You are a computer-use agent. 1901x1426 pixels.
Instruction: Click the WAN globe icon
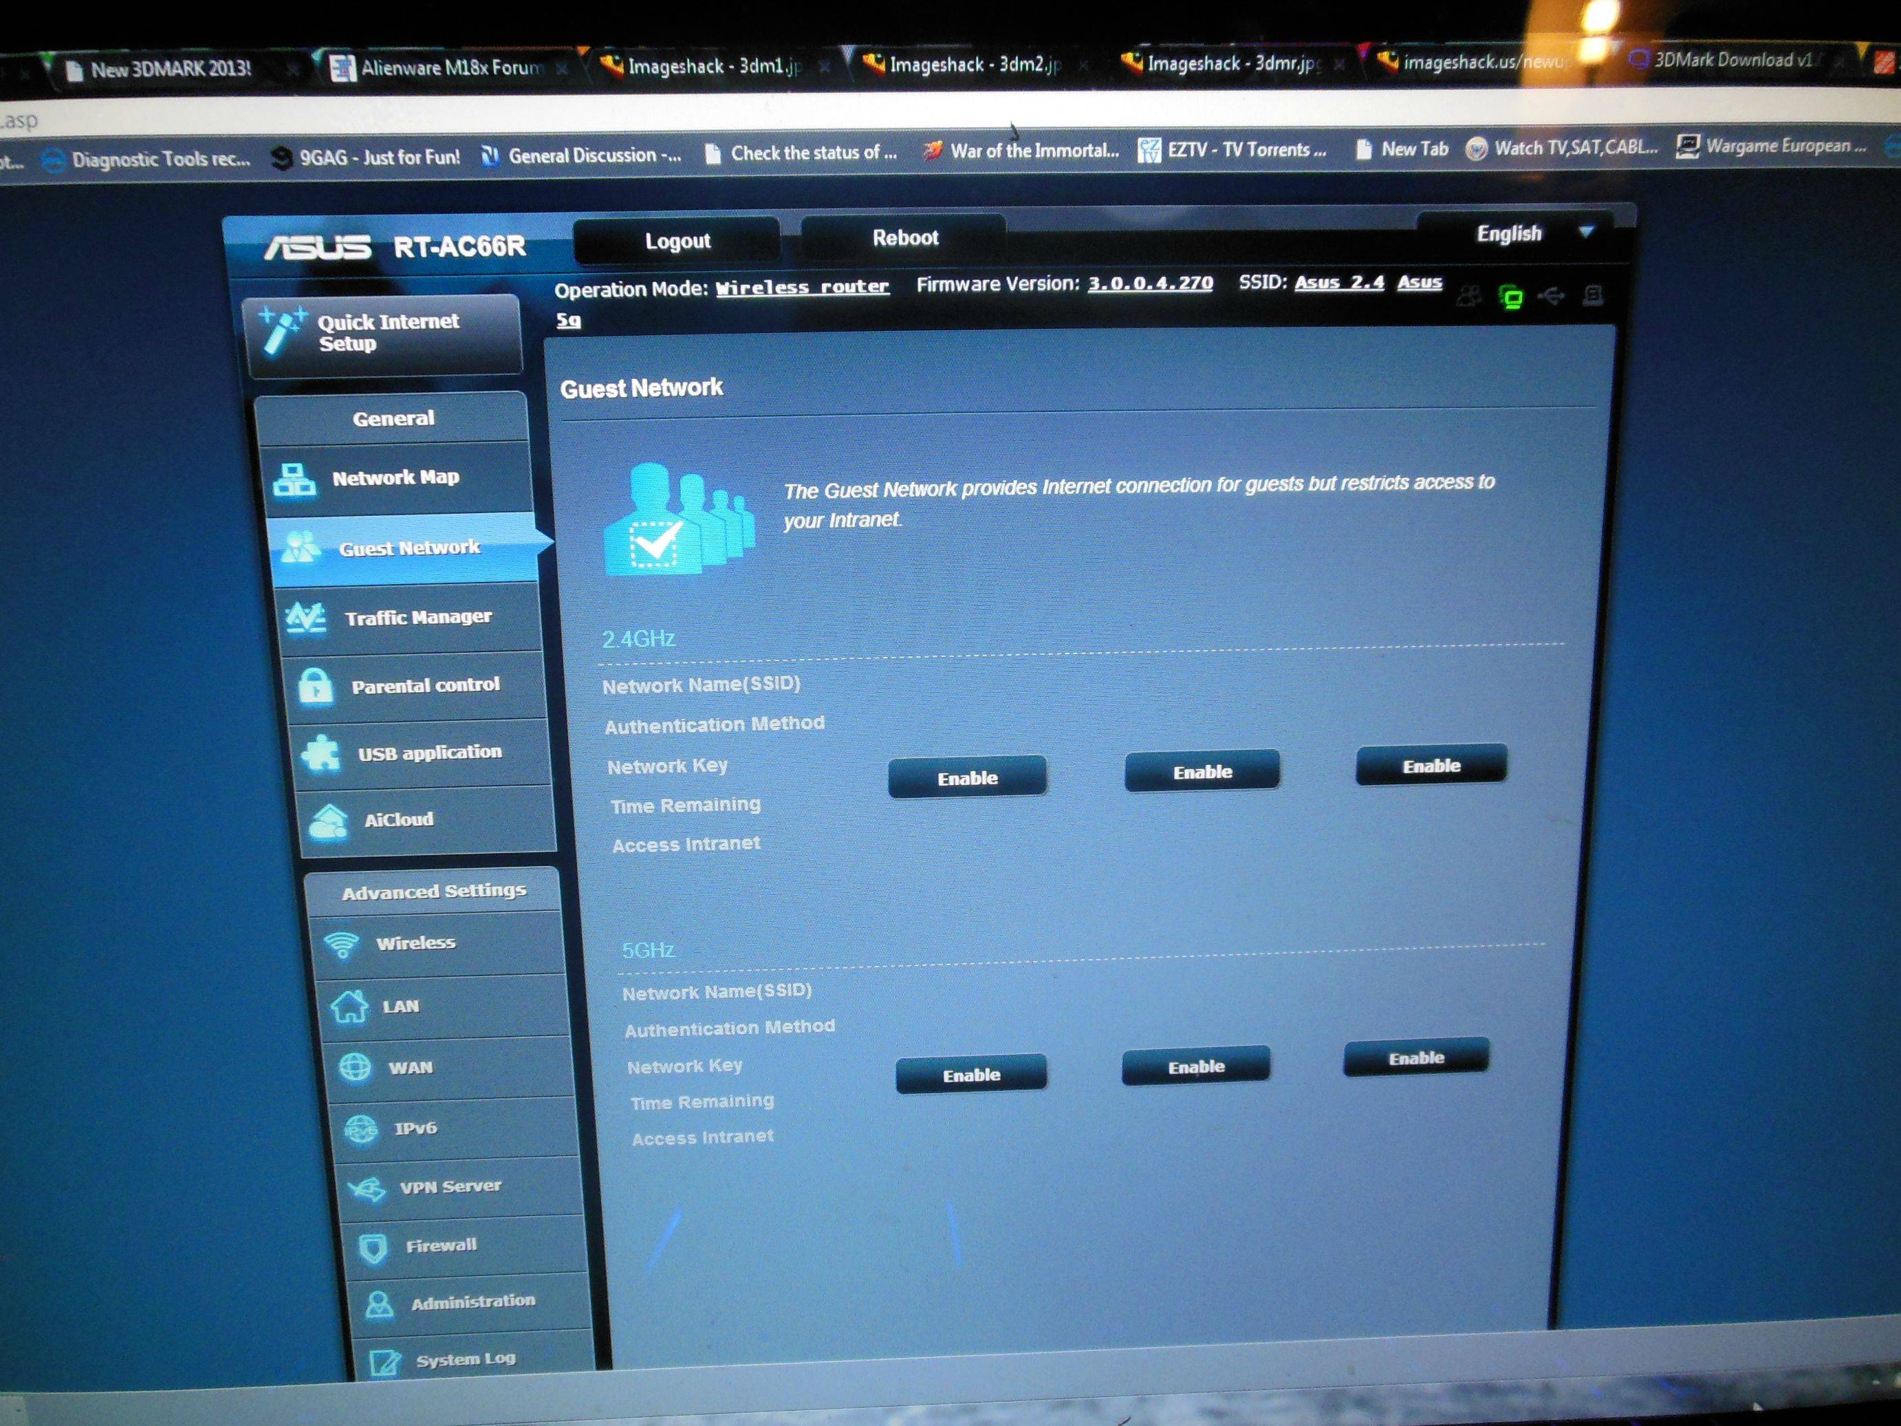pyautogui.click(x=355, y=1067)
